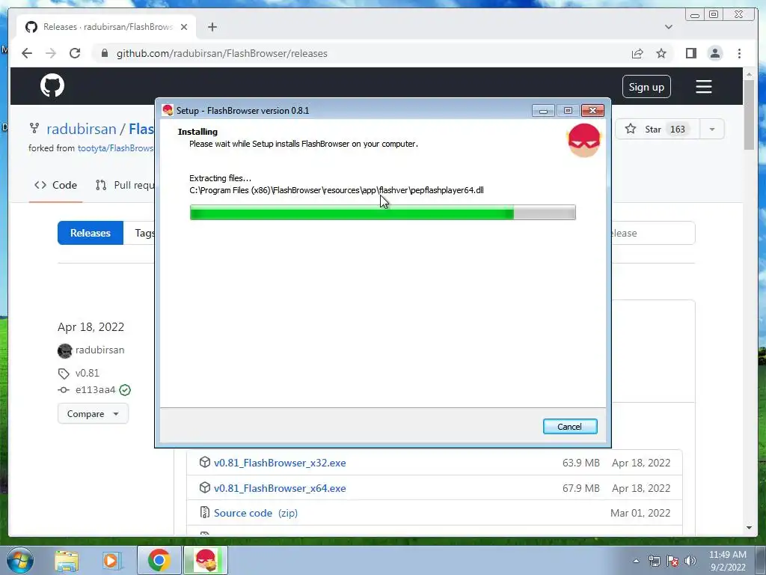Share this page from address bar
The width and height of the screenshot is (766, 575).
(637, 53)
